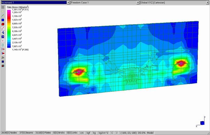Click the blue box with arrow icon
The height and width of the screenshot is (135, 210).
click(3, 37)
